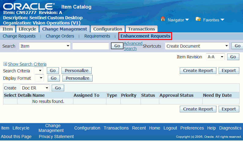Switch to the Item tab

[8, 29]
